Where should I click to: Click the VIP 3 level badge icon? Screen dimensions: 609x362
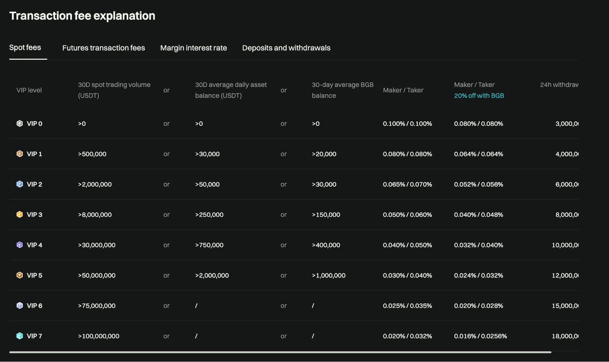point(20,215)
